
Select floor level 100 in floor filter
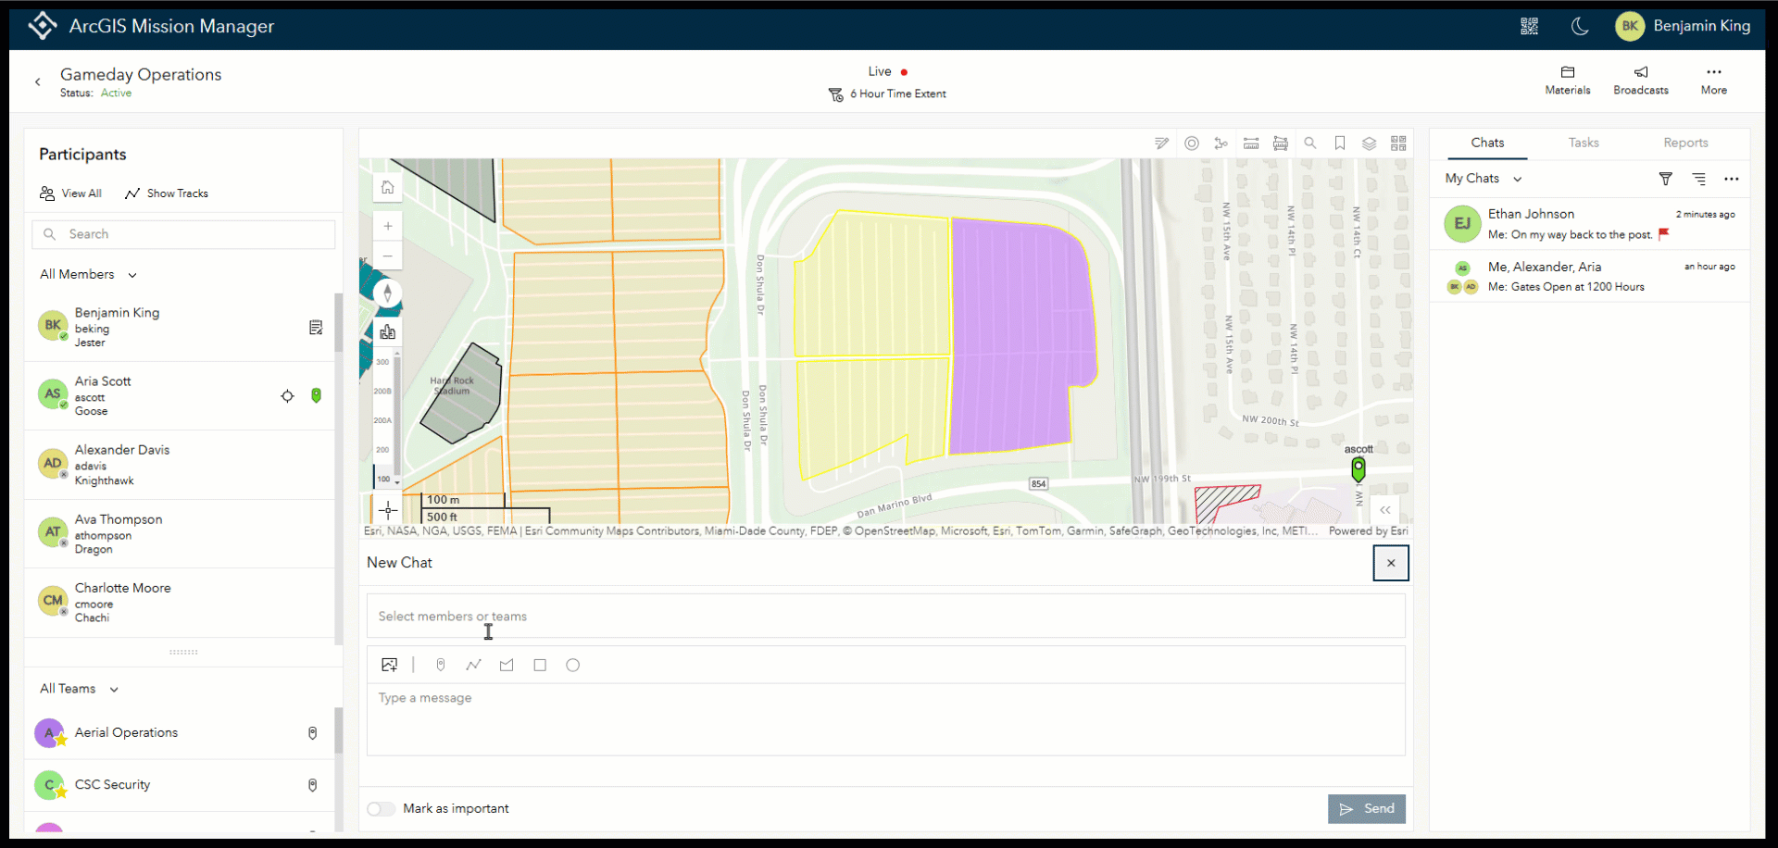click(382, 479)
